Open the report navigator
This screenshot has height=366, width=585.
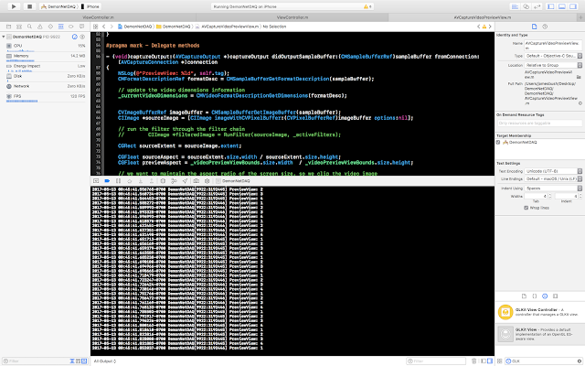(x=81, y=27)
